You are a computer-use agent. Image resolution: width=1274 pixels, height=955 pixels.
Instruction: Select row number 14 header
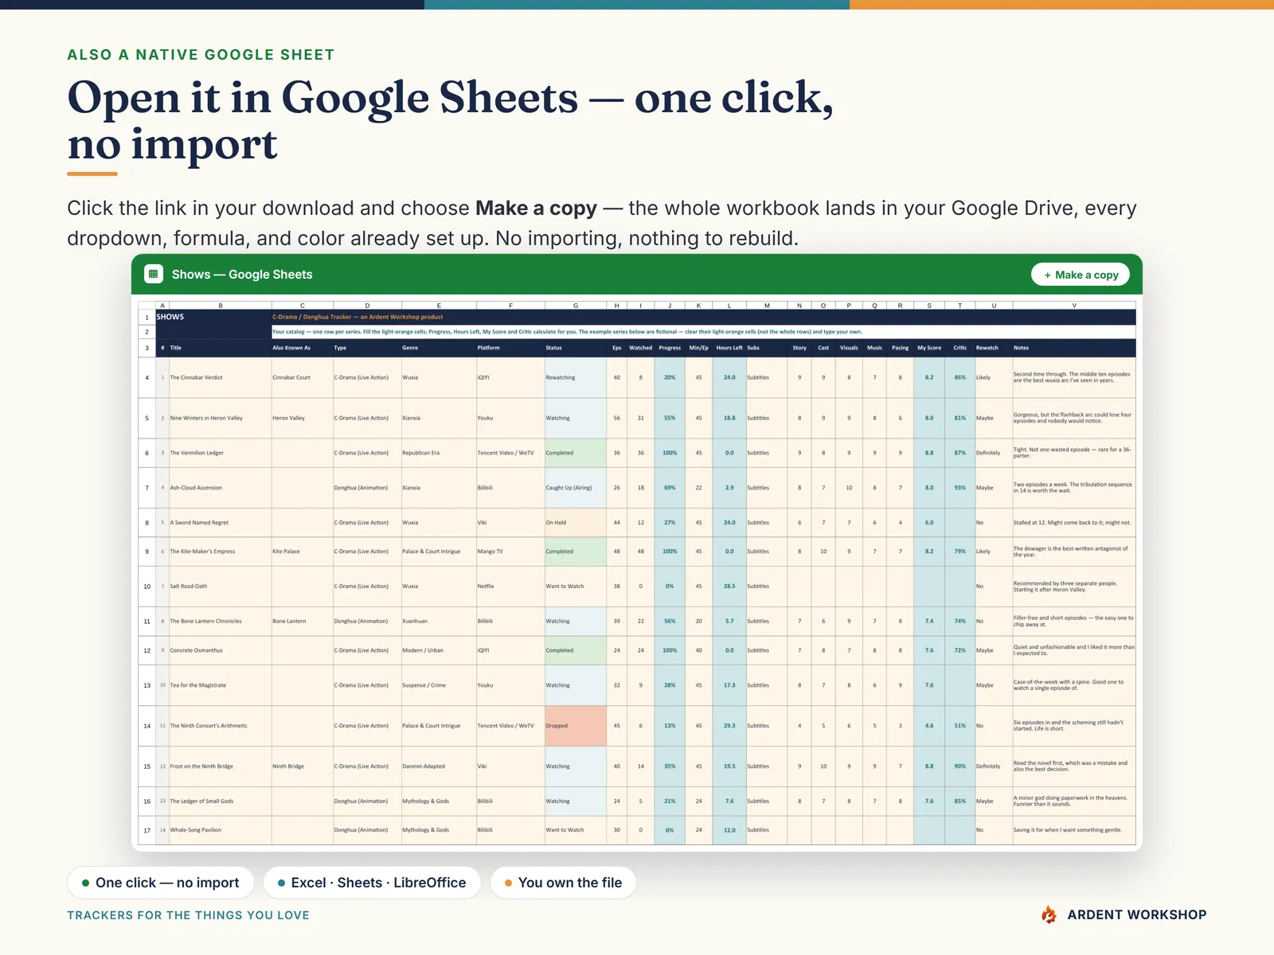[x=147, y=726]
